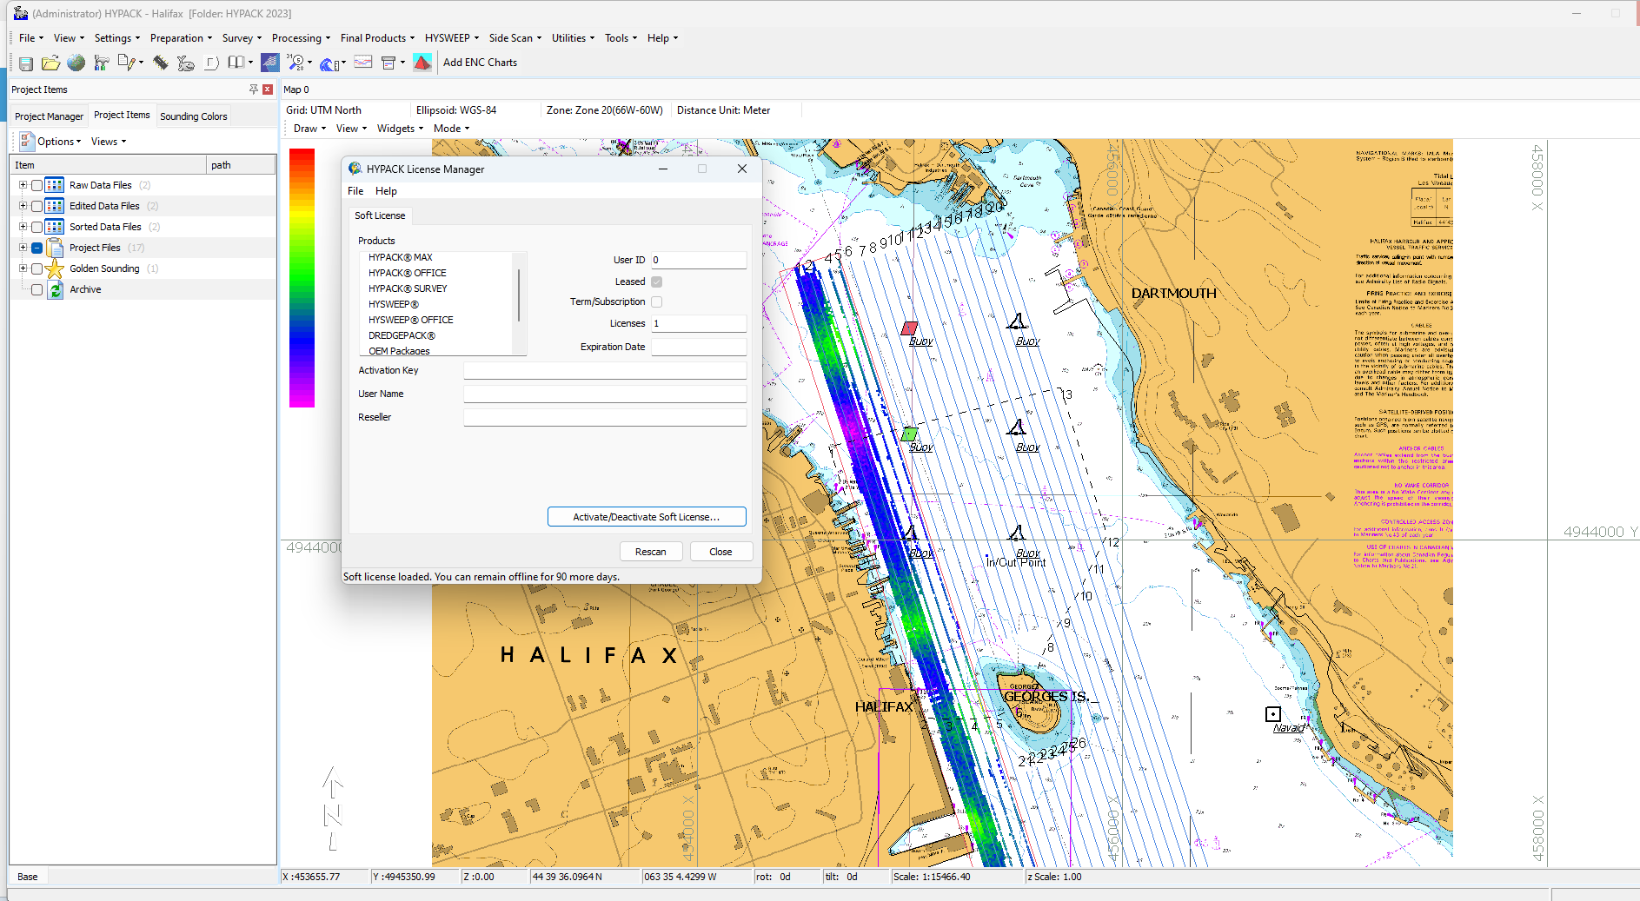This screenshot has height=901, width=1640.
Task: Check the Golden Sounding checkbox
Action: coord(37,268)
